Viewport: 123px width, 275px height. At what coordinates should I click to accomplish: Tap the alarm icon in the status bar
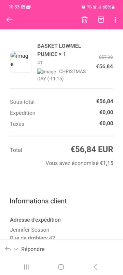[84, 7]
